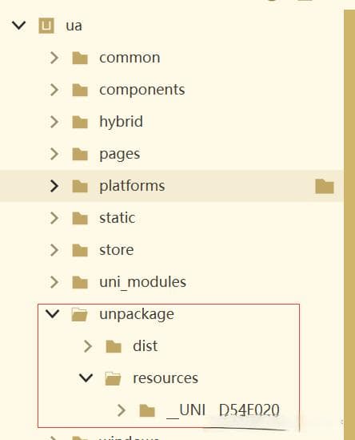Click the ua project icon
The image size is (355, 440).
click(46, 26)
